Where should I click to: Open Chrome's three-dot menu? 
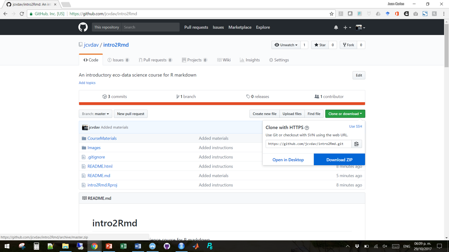click(444, 14)
